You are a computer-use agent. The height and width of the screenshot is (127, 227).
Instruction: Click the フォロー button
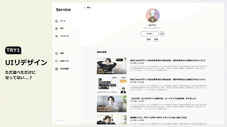pos(150,34)
